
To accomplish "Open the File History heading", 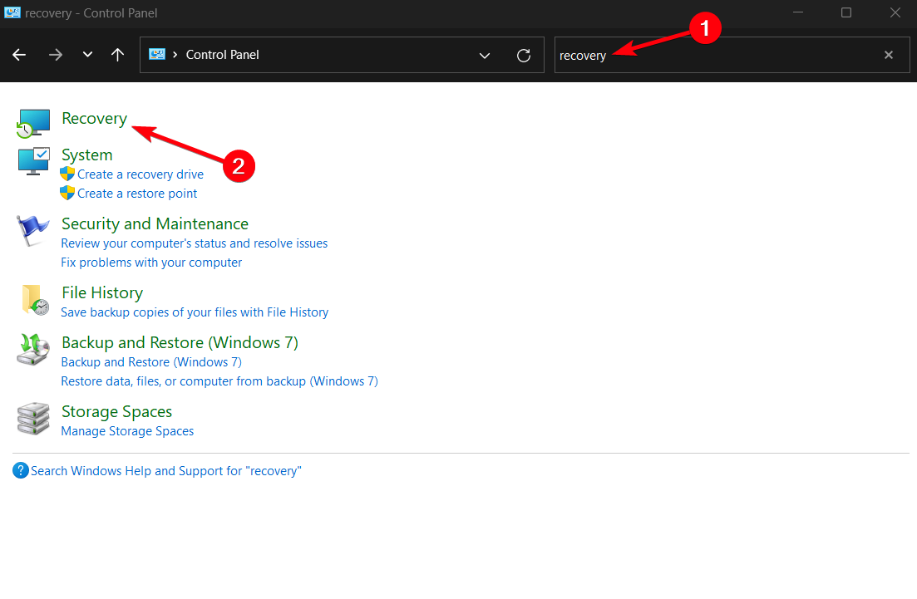I will pos(102,292).
